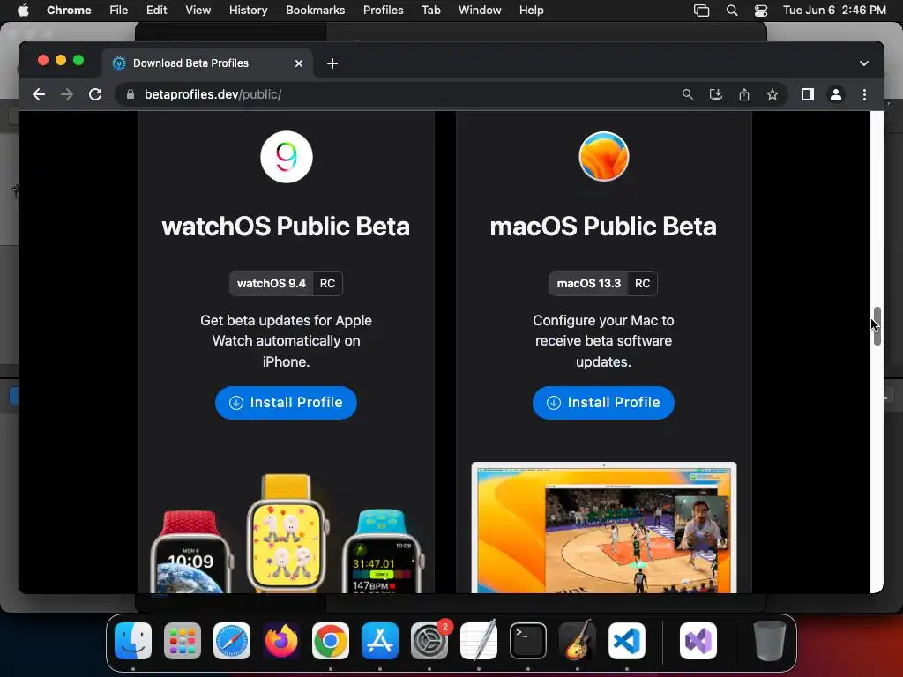Click the MacBook screen image
The image size is (903, 677).
tap(603, 527)
